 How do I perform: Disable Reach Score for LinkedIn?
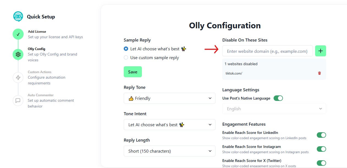click(x=321, y=135)
